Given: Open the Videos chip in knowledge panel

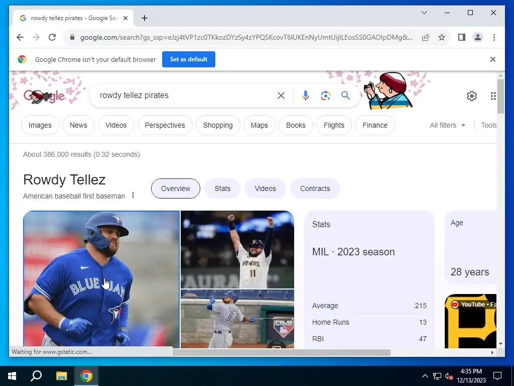Looking at the screenshot, I should tap(265, 188).
